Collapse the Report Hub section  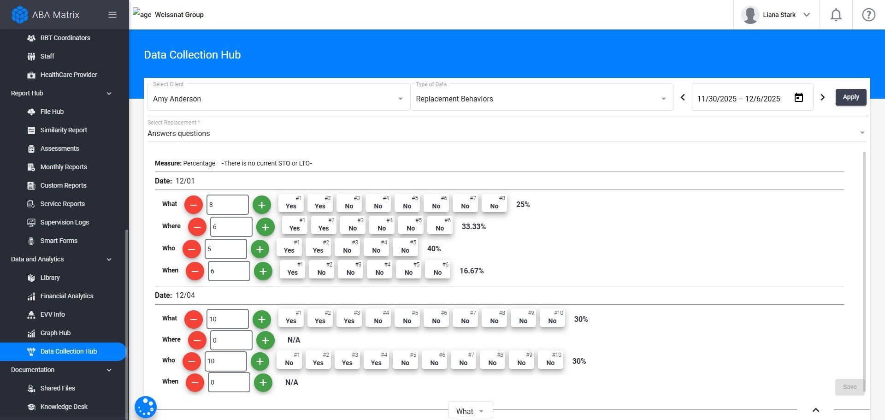(109, 94)
